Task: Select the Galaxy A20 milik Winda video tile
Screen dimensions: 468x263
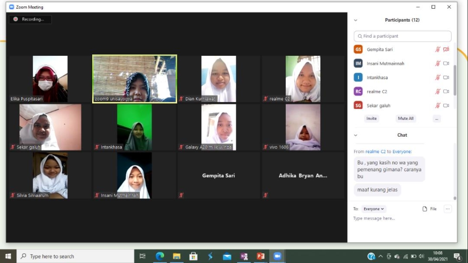Action: pos(219,127)
